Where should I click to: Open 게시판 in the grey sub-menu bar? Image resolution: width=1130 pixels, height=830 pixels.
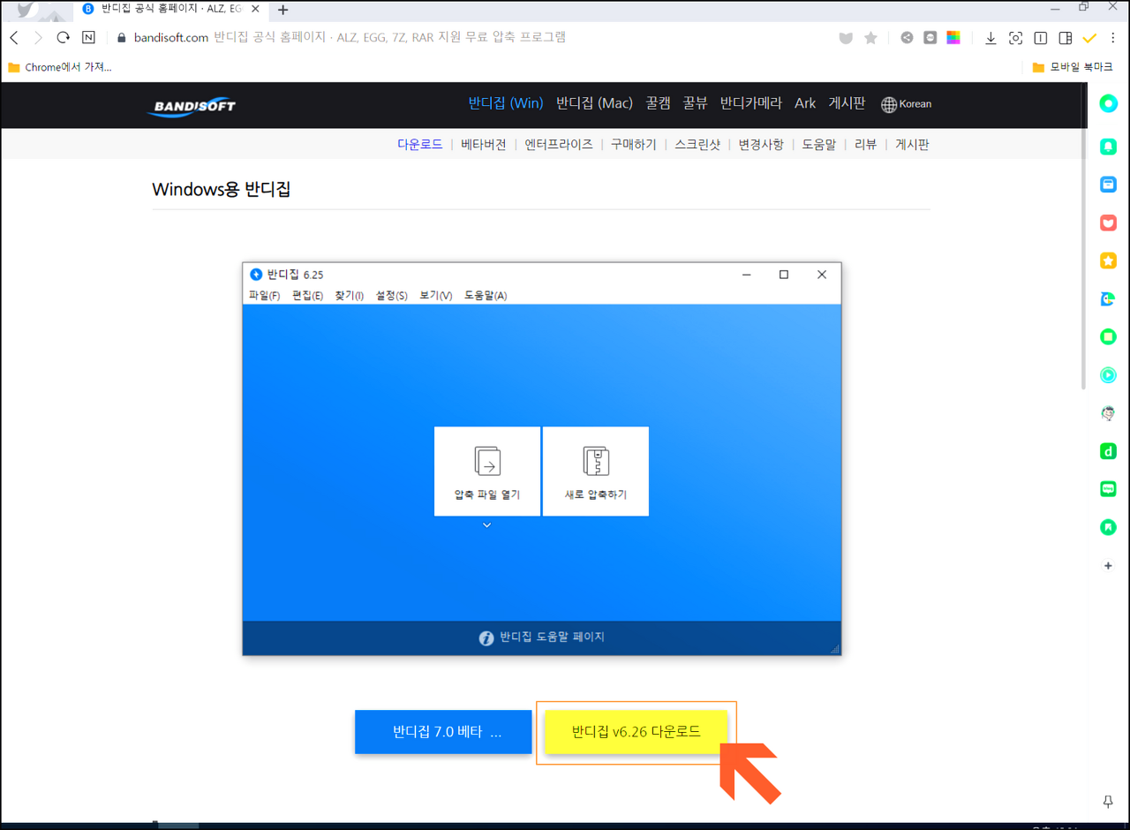point(912,144)
